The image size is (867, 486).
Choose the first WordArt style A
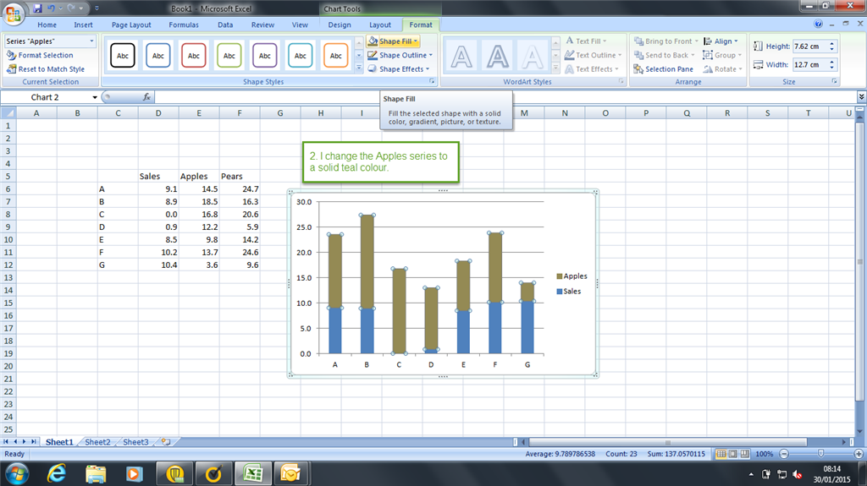tap(461, 57)
